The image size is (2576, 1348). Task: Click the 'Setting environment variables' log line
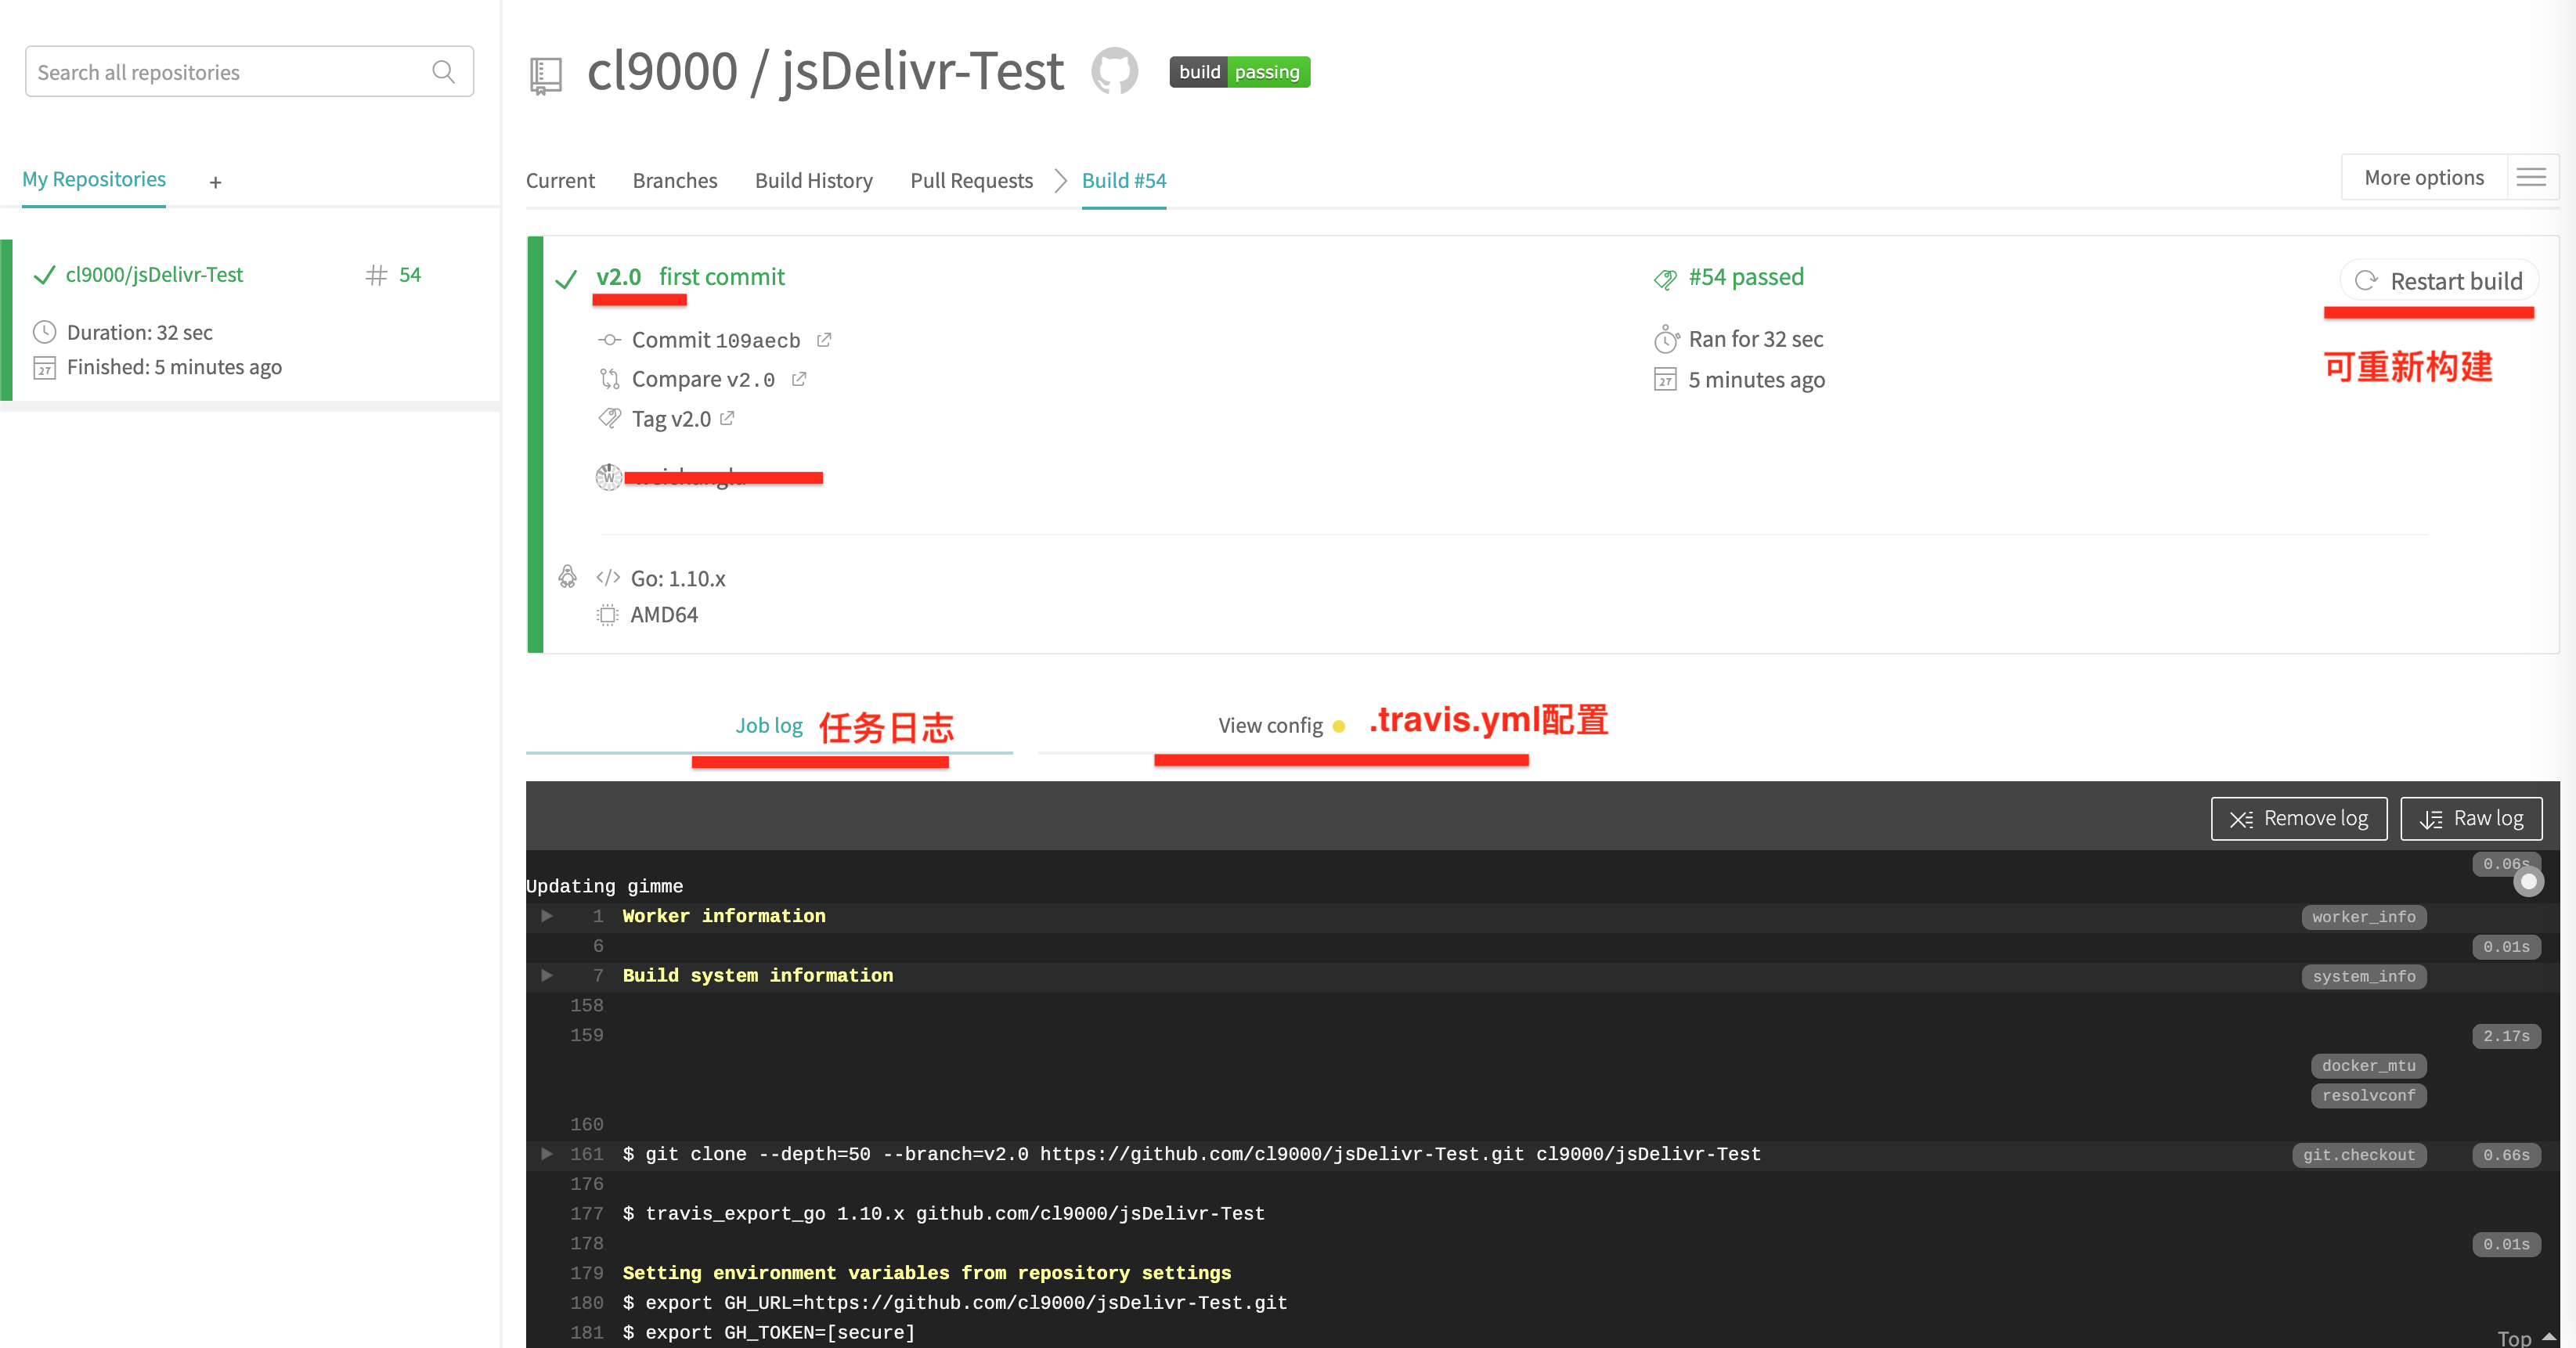tap(927, 1273)
